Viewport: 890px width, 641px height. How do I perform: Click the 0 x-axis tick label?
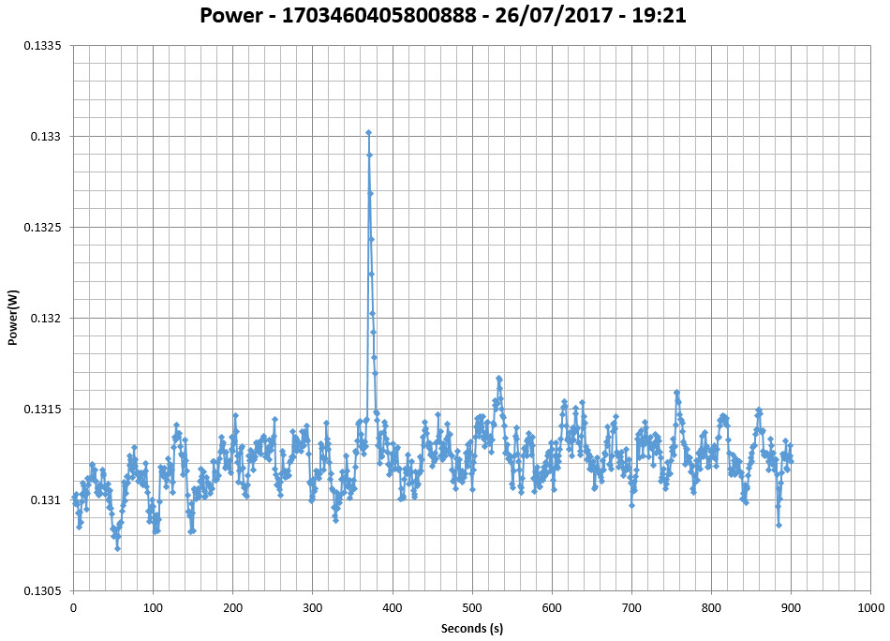(73, 608)
